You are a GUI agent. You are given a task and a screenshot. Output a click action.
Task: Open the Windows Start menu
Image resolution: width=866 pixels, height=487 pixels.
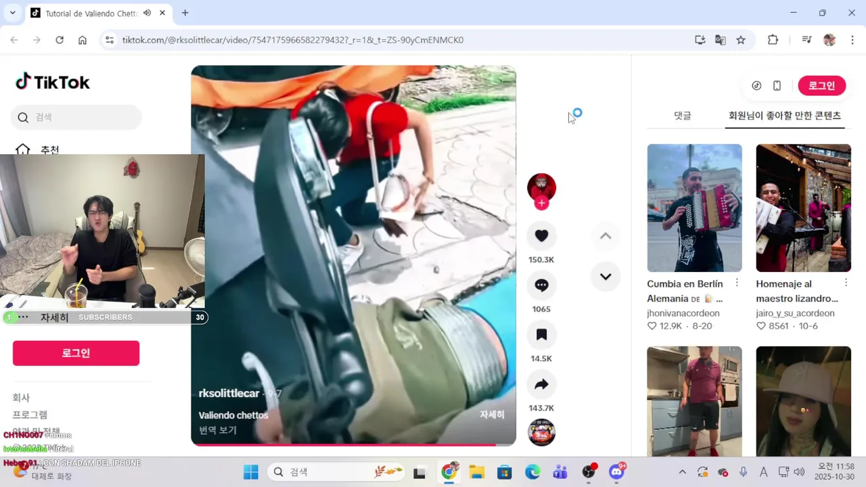tap(251, 472)
